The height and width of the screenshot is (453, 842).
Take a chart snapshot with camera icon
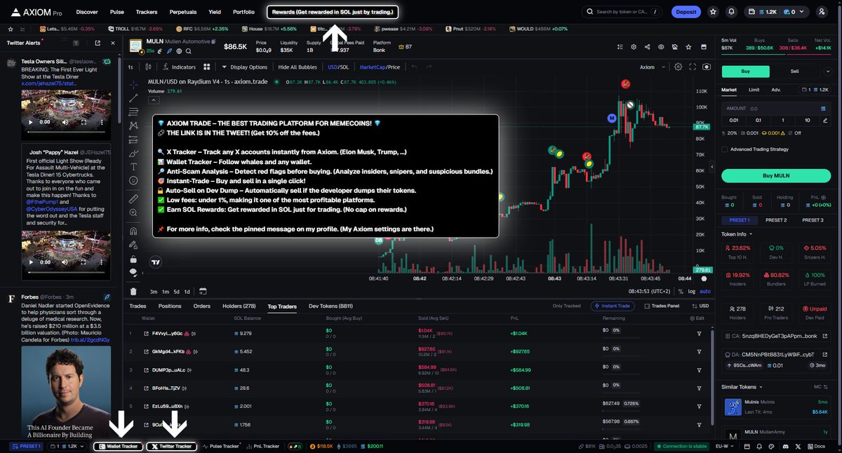(706, 67)
